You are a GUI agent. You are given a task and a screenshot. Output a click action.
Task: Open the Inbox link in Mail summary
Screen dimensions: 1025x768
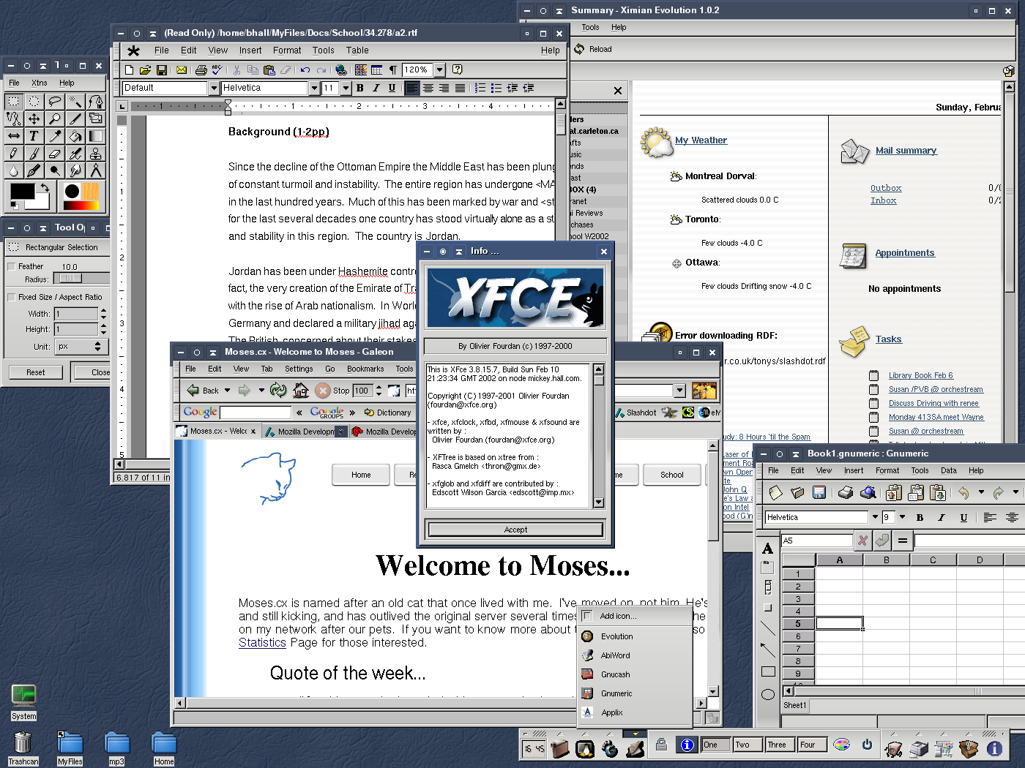(884, 200)
